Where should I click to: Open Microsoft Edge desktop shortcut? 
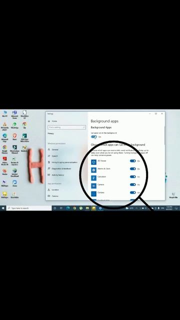coord(4,138)
